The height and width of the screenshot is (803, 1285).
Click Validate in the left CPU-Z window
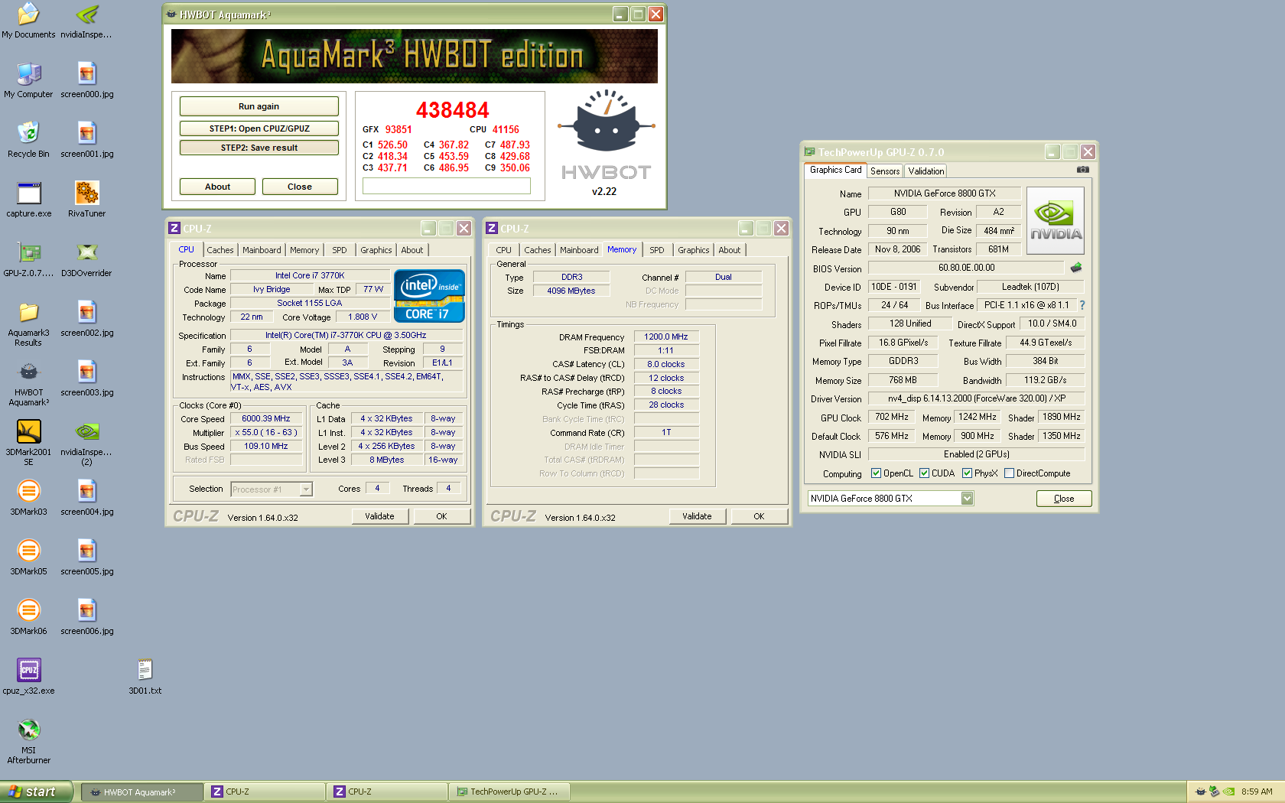click(x=379, y=516)
